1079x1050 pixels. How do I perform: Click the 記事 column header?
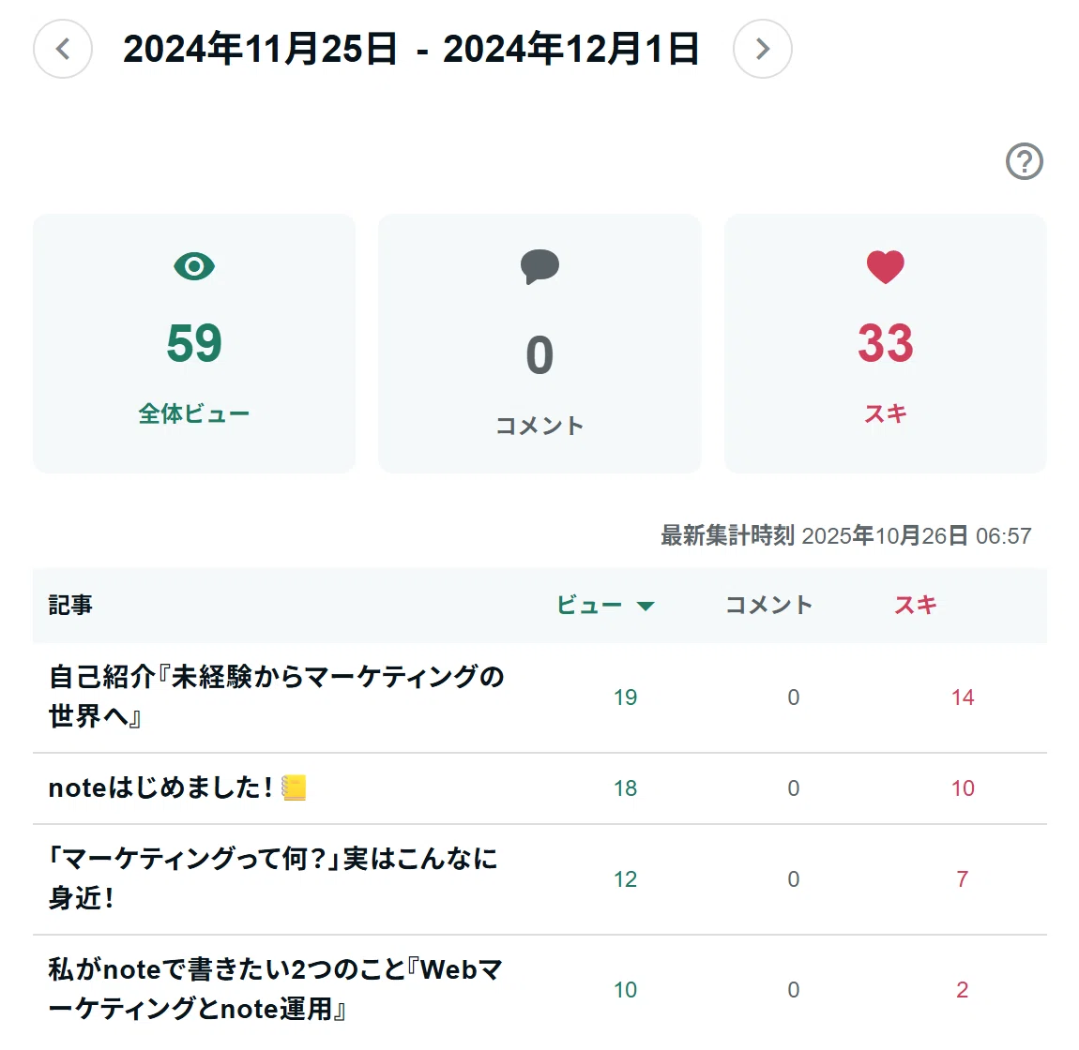click(x=70, y=605)
